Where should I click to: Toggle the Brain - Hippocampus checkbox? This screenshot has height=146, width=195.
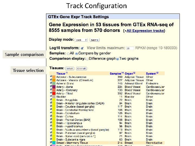click(51, 122)
